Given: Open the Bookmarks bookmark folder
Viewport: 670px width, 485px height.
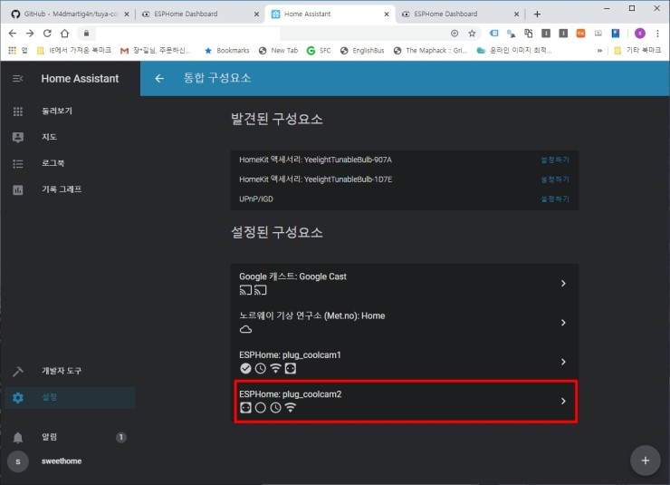Looking at the screenshot, I should point(227,51).
